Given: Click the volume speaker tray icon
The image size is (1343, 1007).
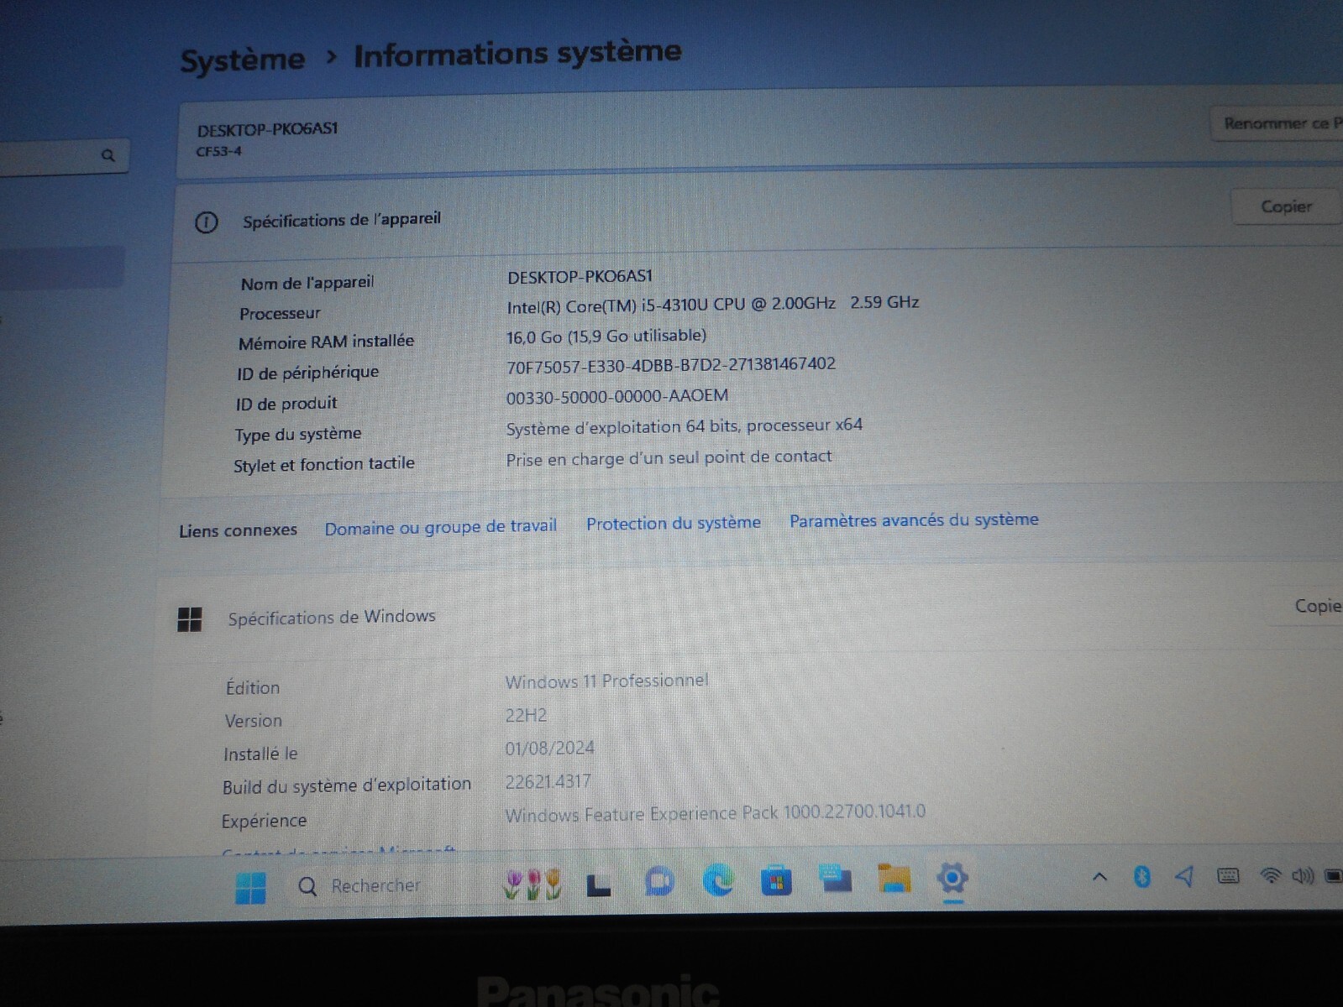Looking at the screenshot, I should tap(1303, 876).
